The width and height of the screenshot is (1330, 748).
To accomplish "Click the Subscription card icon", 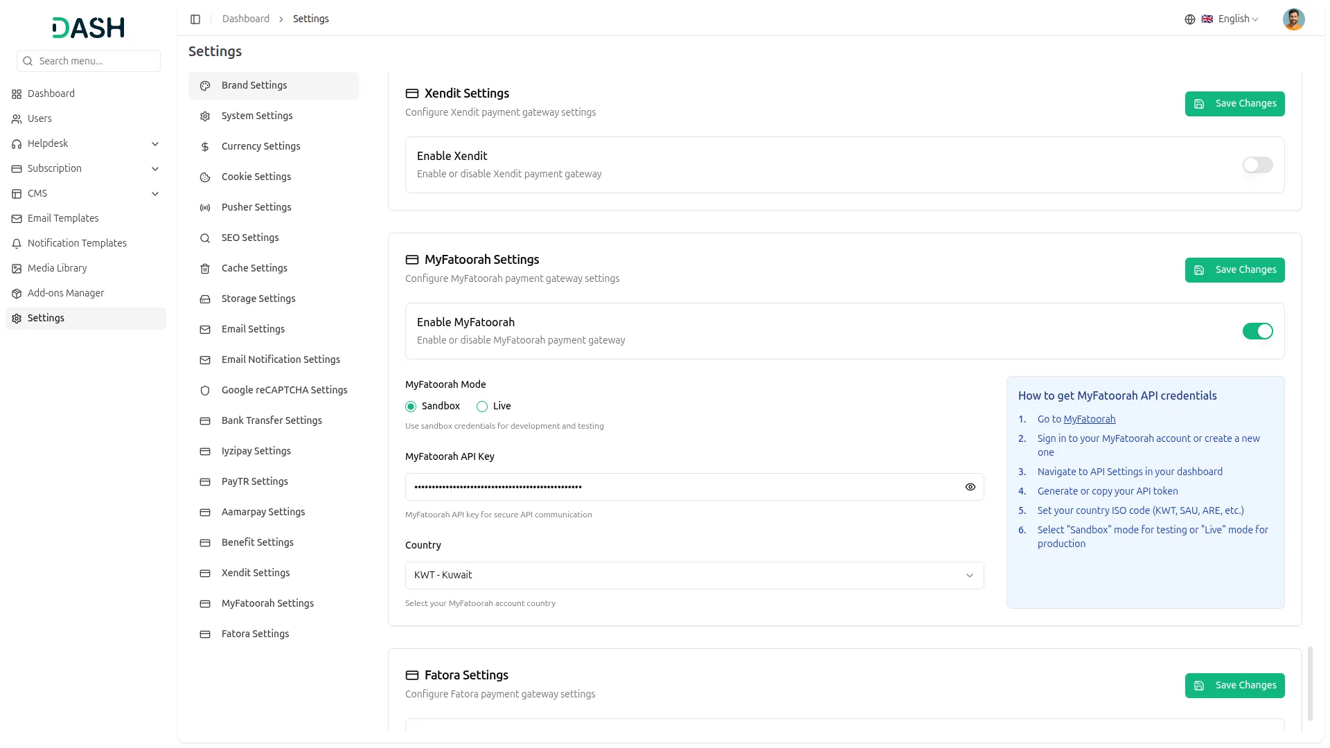I will (17, 169).
